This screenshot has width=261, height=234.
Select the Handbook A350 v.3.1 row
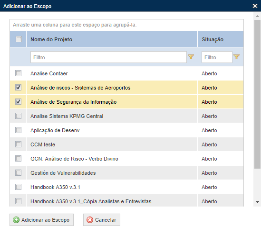126,187
